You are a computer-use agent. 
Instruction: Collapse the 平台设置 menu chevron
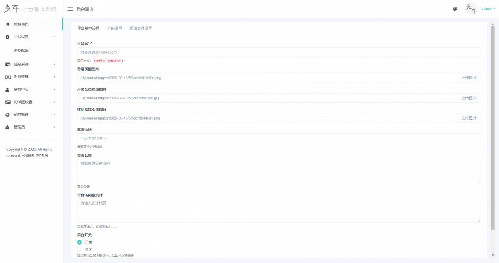[x=54, y=37]
